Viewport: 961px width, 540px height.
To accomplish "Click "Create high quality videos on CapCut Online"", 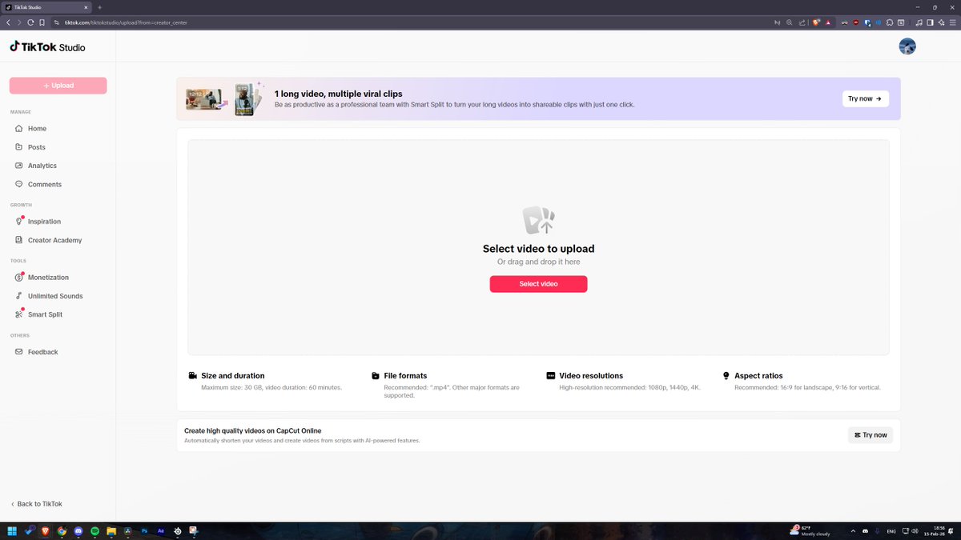I will [x=253, y=430].
